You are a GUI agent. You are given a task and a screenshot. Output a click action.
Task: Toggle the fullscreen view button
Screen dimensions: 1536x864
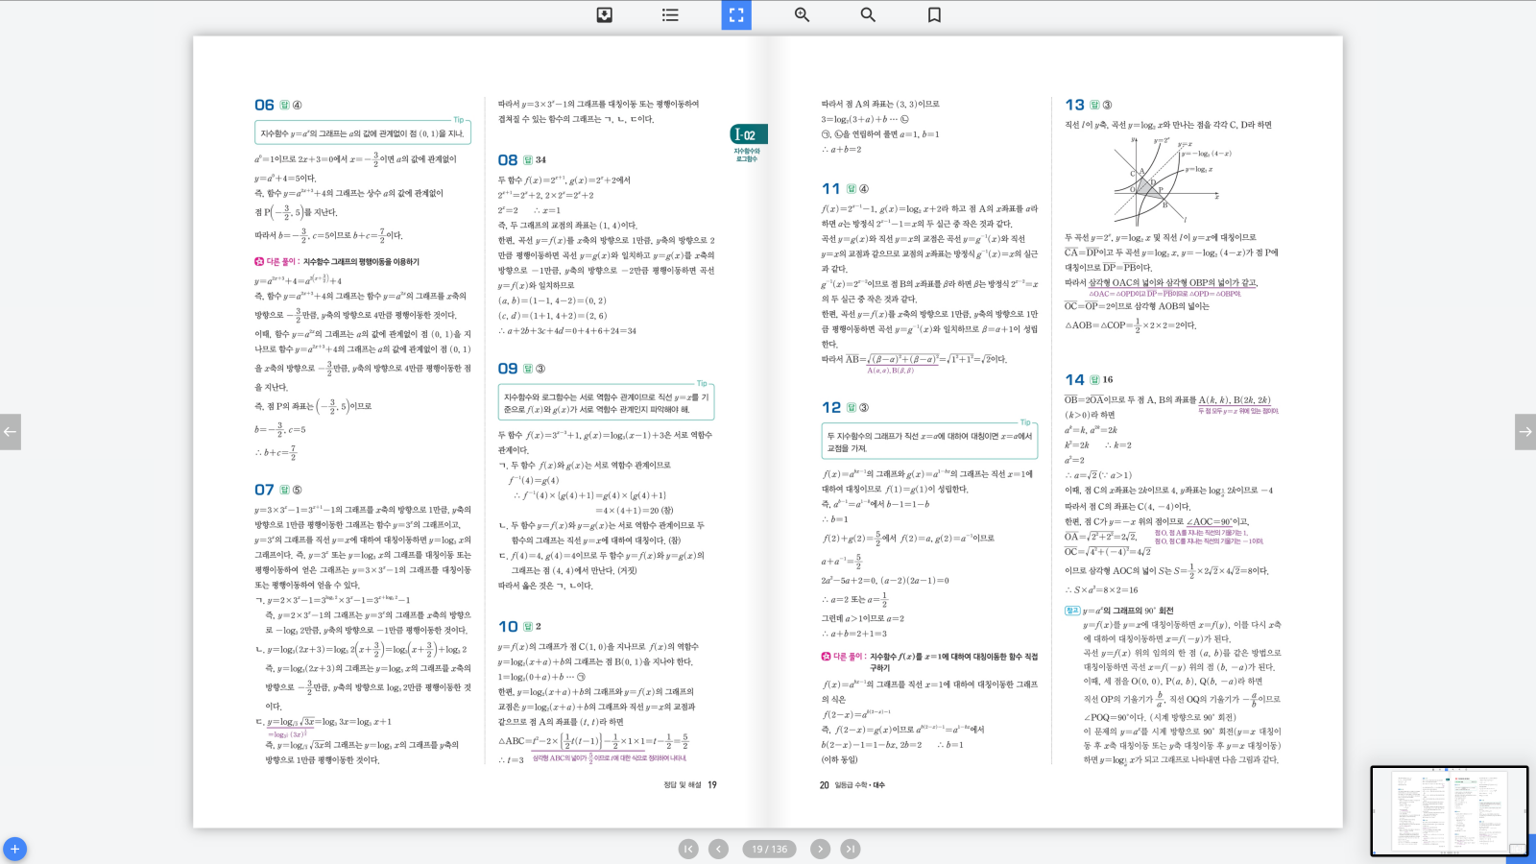tap(736, 15)
